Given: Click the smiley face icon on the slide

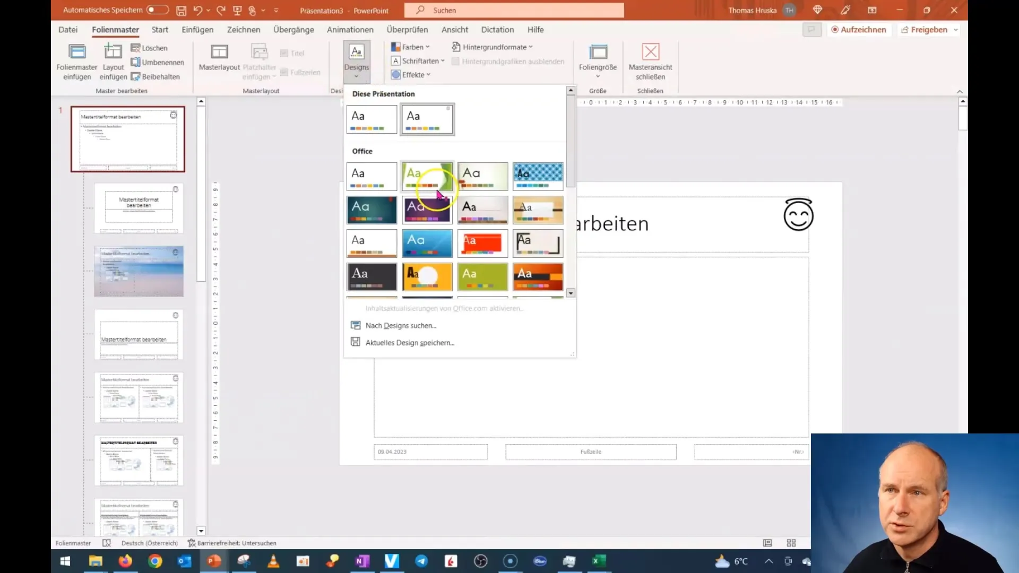Looking at the screenshot, I should click(x=798, y=215).
